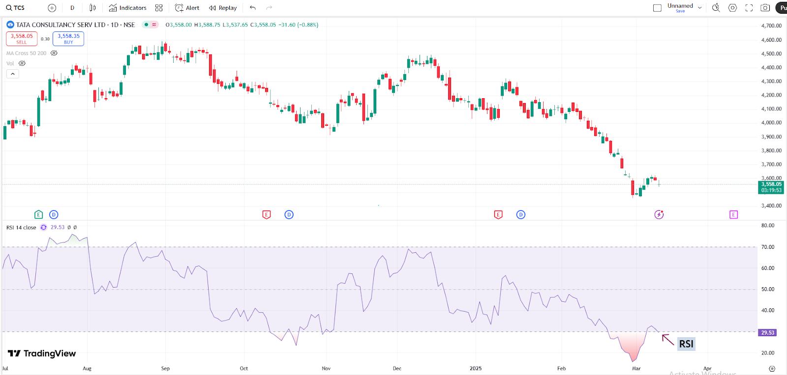
Task: Start bar Replay mode
Action: click(223, 8)
